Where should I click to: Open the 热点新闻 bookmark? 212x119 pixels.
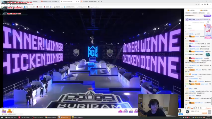pyautogui.click(x=32, y=7)
